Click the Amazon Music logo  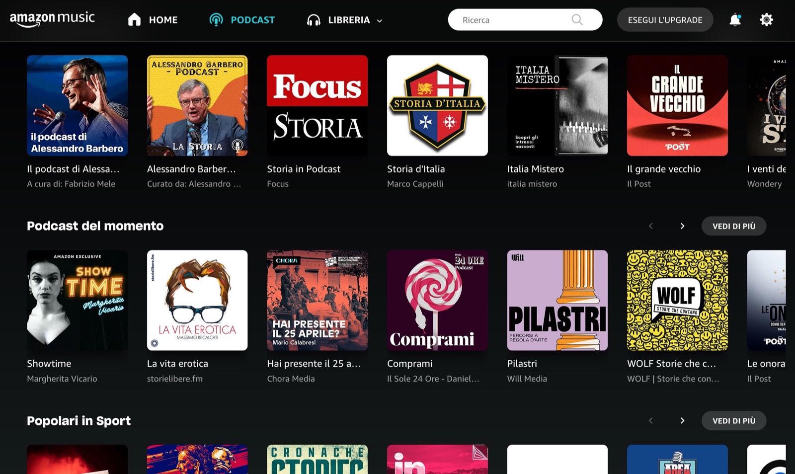click(52, 19)
